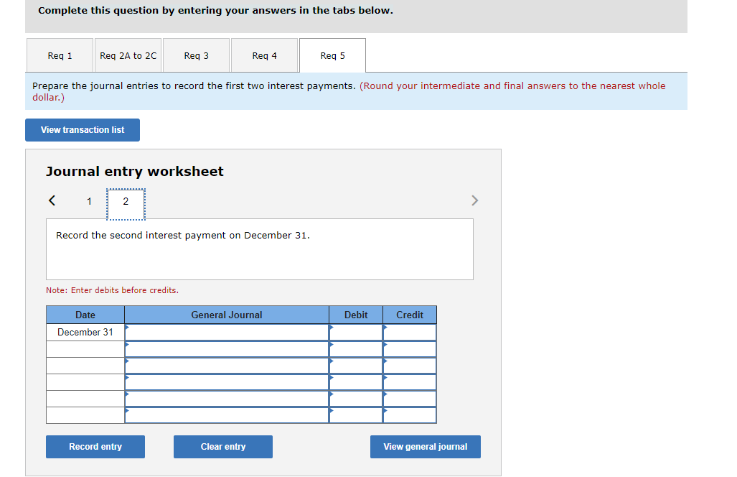This screenshot has height=477, width=737.
Task: Click the 'Complete this question' header text
Action: point(215,10)
